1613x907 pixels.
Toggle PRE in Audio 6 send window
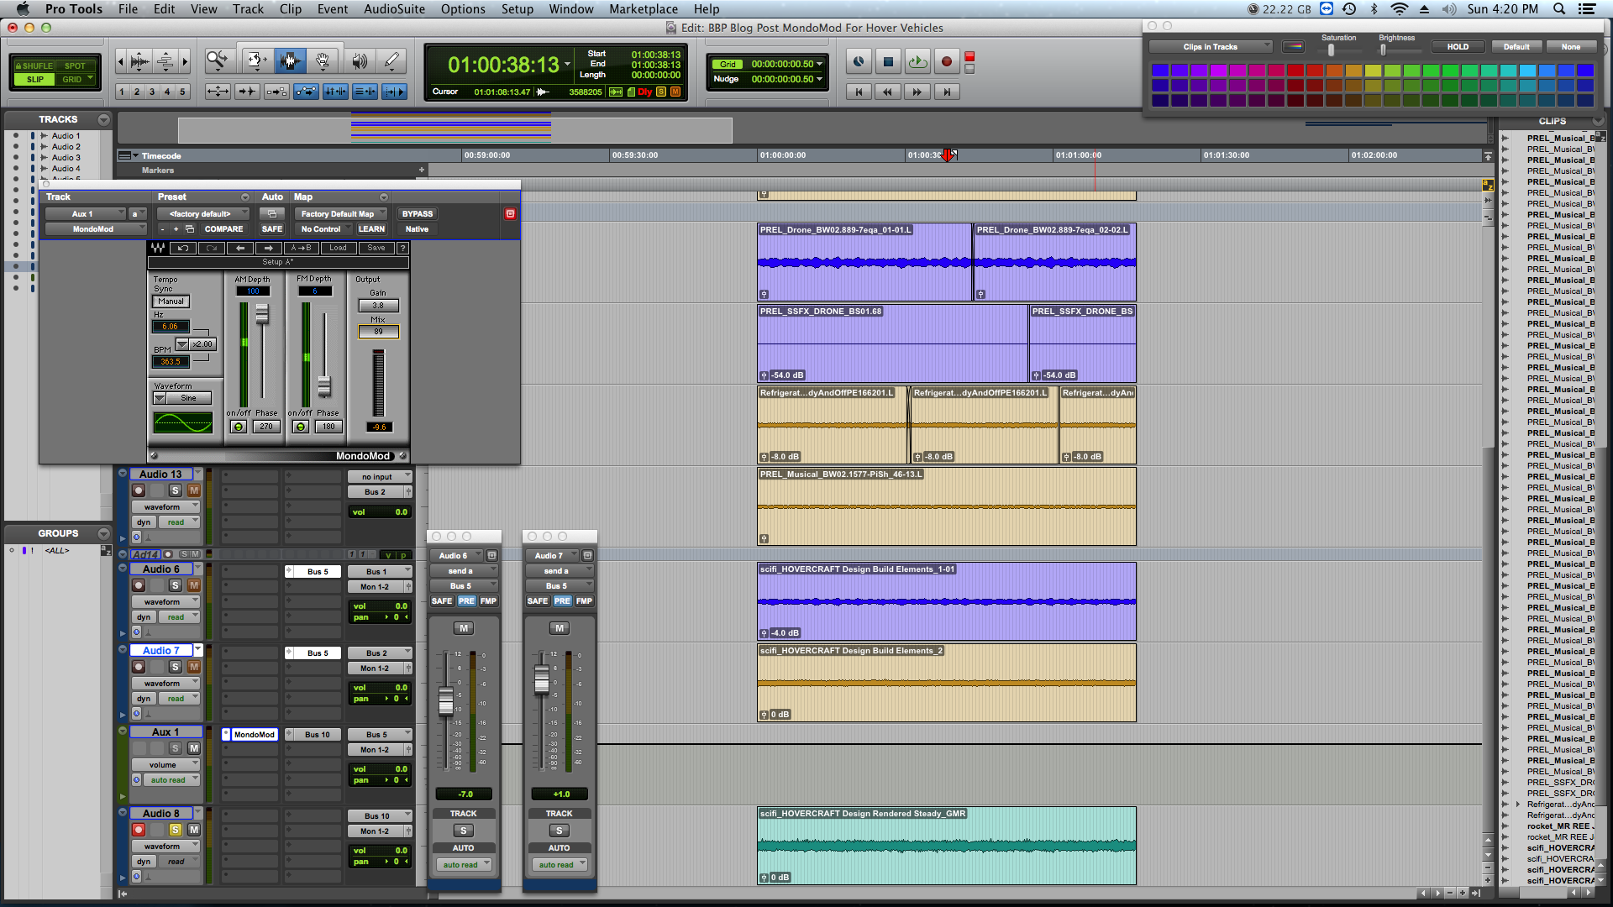(466, 601)
